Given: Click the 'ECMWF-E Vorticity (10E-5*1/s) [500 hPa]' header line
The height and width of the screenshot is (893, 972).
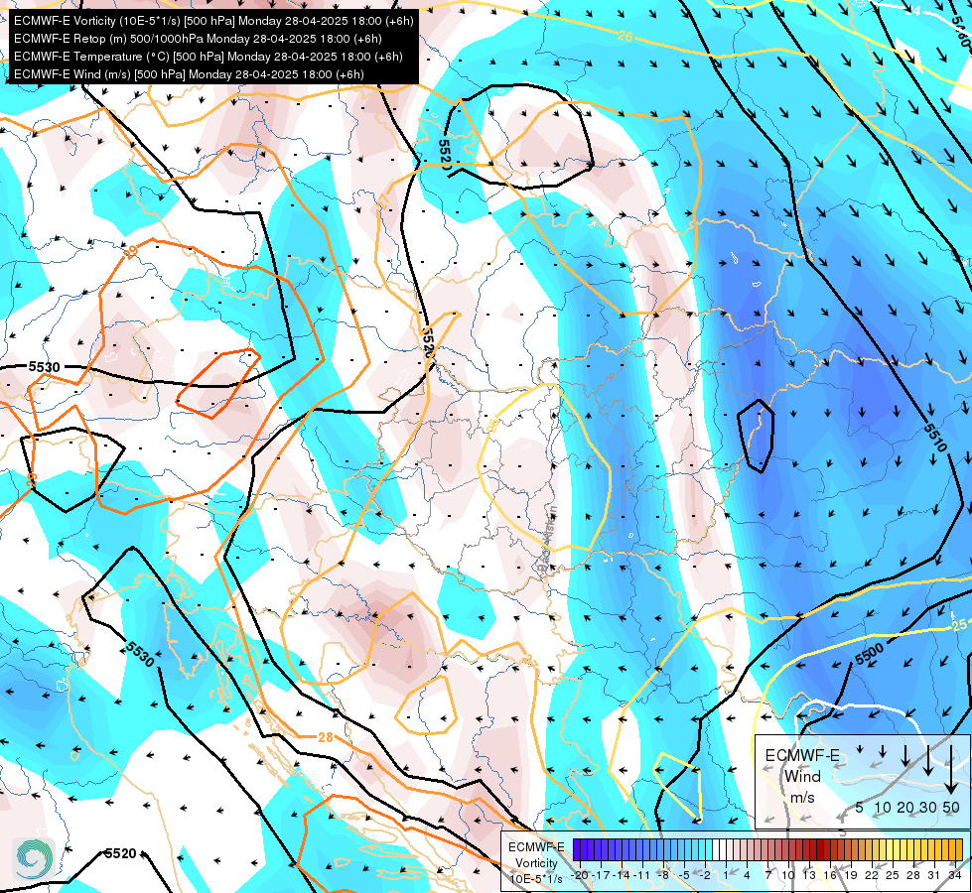Looking at the screenshot, I should [213, 21].
